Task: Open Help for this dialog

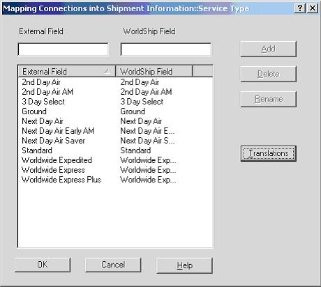Action: point(184,265)
